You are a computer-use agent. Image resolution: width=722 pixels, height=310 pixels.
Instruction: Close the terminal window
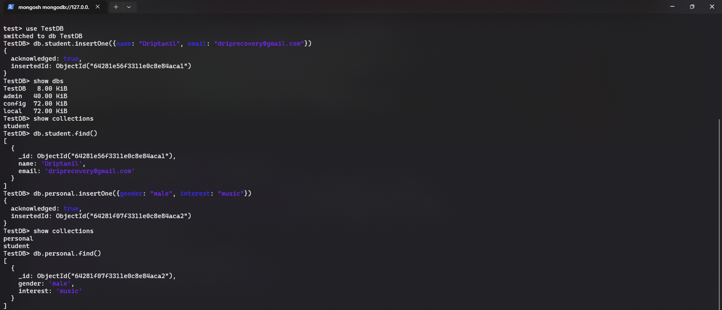712,7
